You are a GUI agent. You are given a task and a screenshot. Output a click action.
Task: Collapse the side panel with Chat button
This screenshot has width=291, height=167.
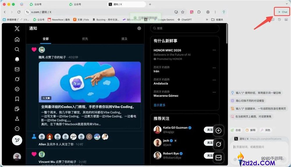coord(283,12)
